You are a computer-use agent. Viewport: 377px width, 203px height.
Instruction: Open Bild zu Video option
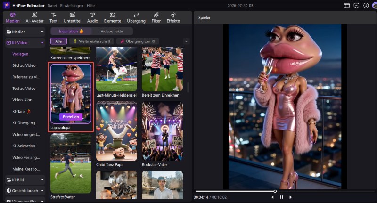pyautogui.click(x=24, y=65)
